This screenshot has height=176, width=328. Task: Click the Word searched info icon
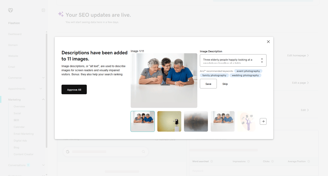point(212,161)
